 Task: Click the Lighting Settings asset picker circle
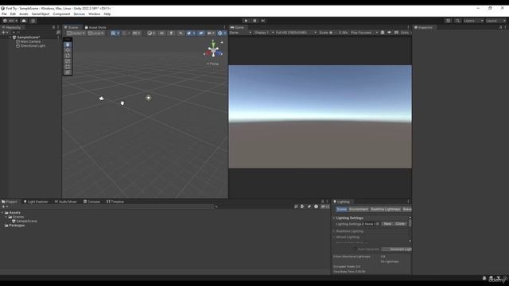point(377,224)
